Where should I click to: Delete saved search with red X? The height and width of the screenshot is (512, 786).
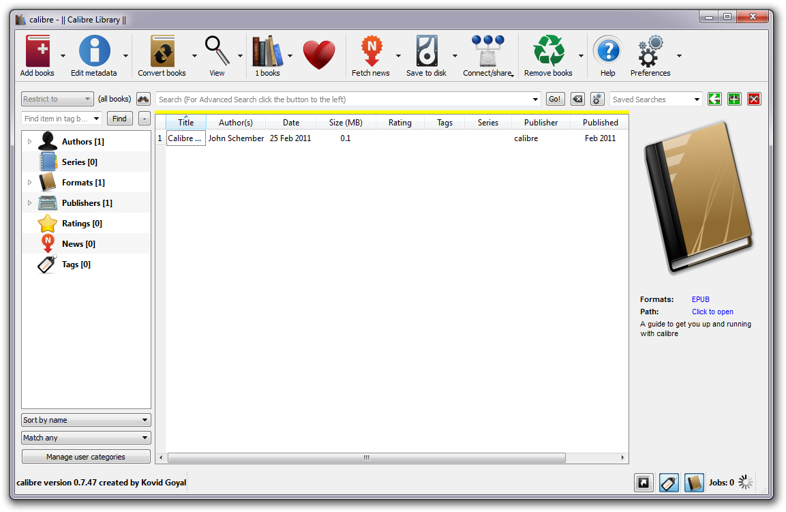754,99
